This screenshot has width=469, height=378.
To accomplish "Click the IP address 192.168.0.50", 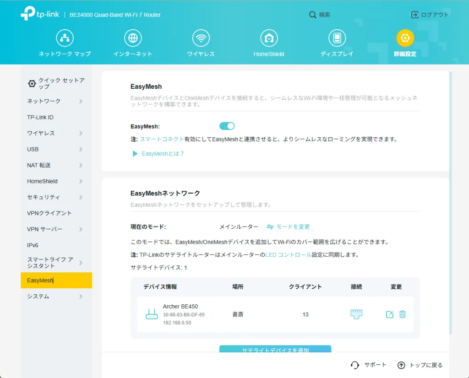I will tap(177, 323).
